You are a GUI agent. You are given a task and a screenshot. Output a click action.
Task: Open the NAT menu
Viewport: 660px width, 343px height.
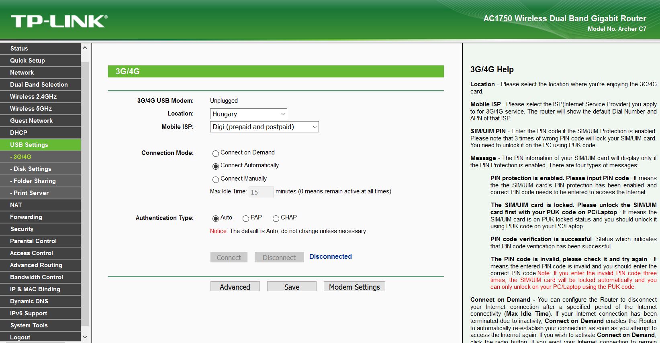40,205
